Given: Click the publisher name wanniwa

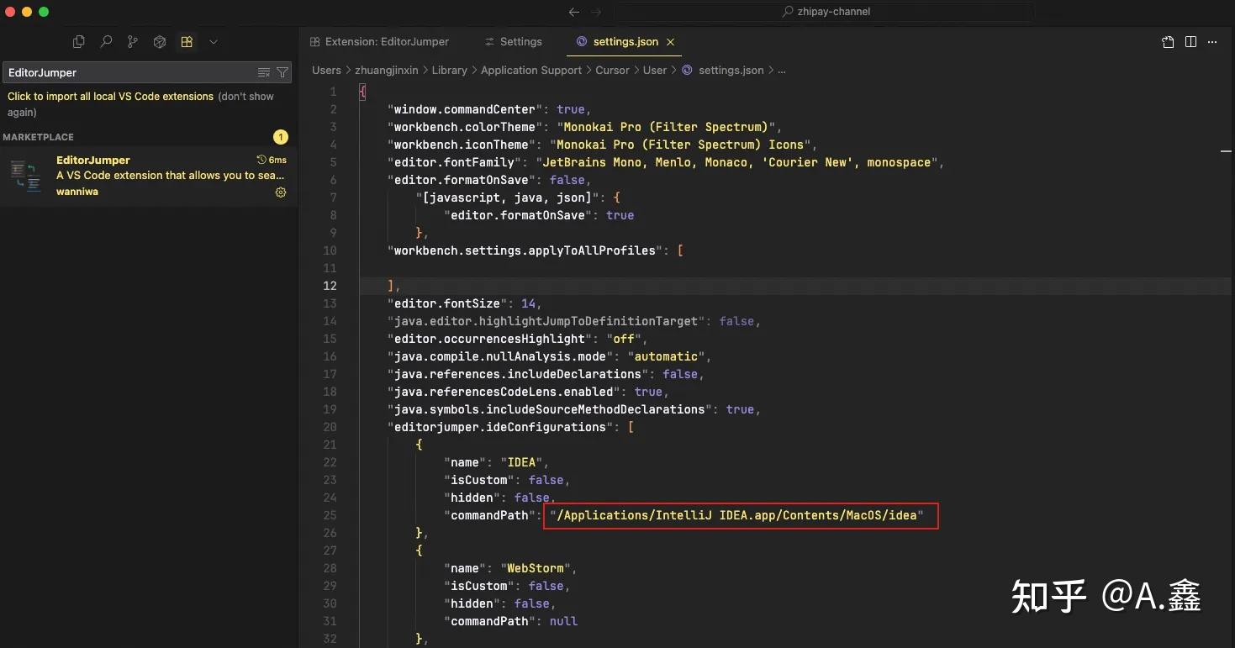Looking at the screenshot, I should tap(77, 192).
